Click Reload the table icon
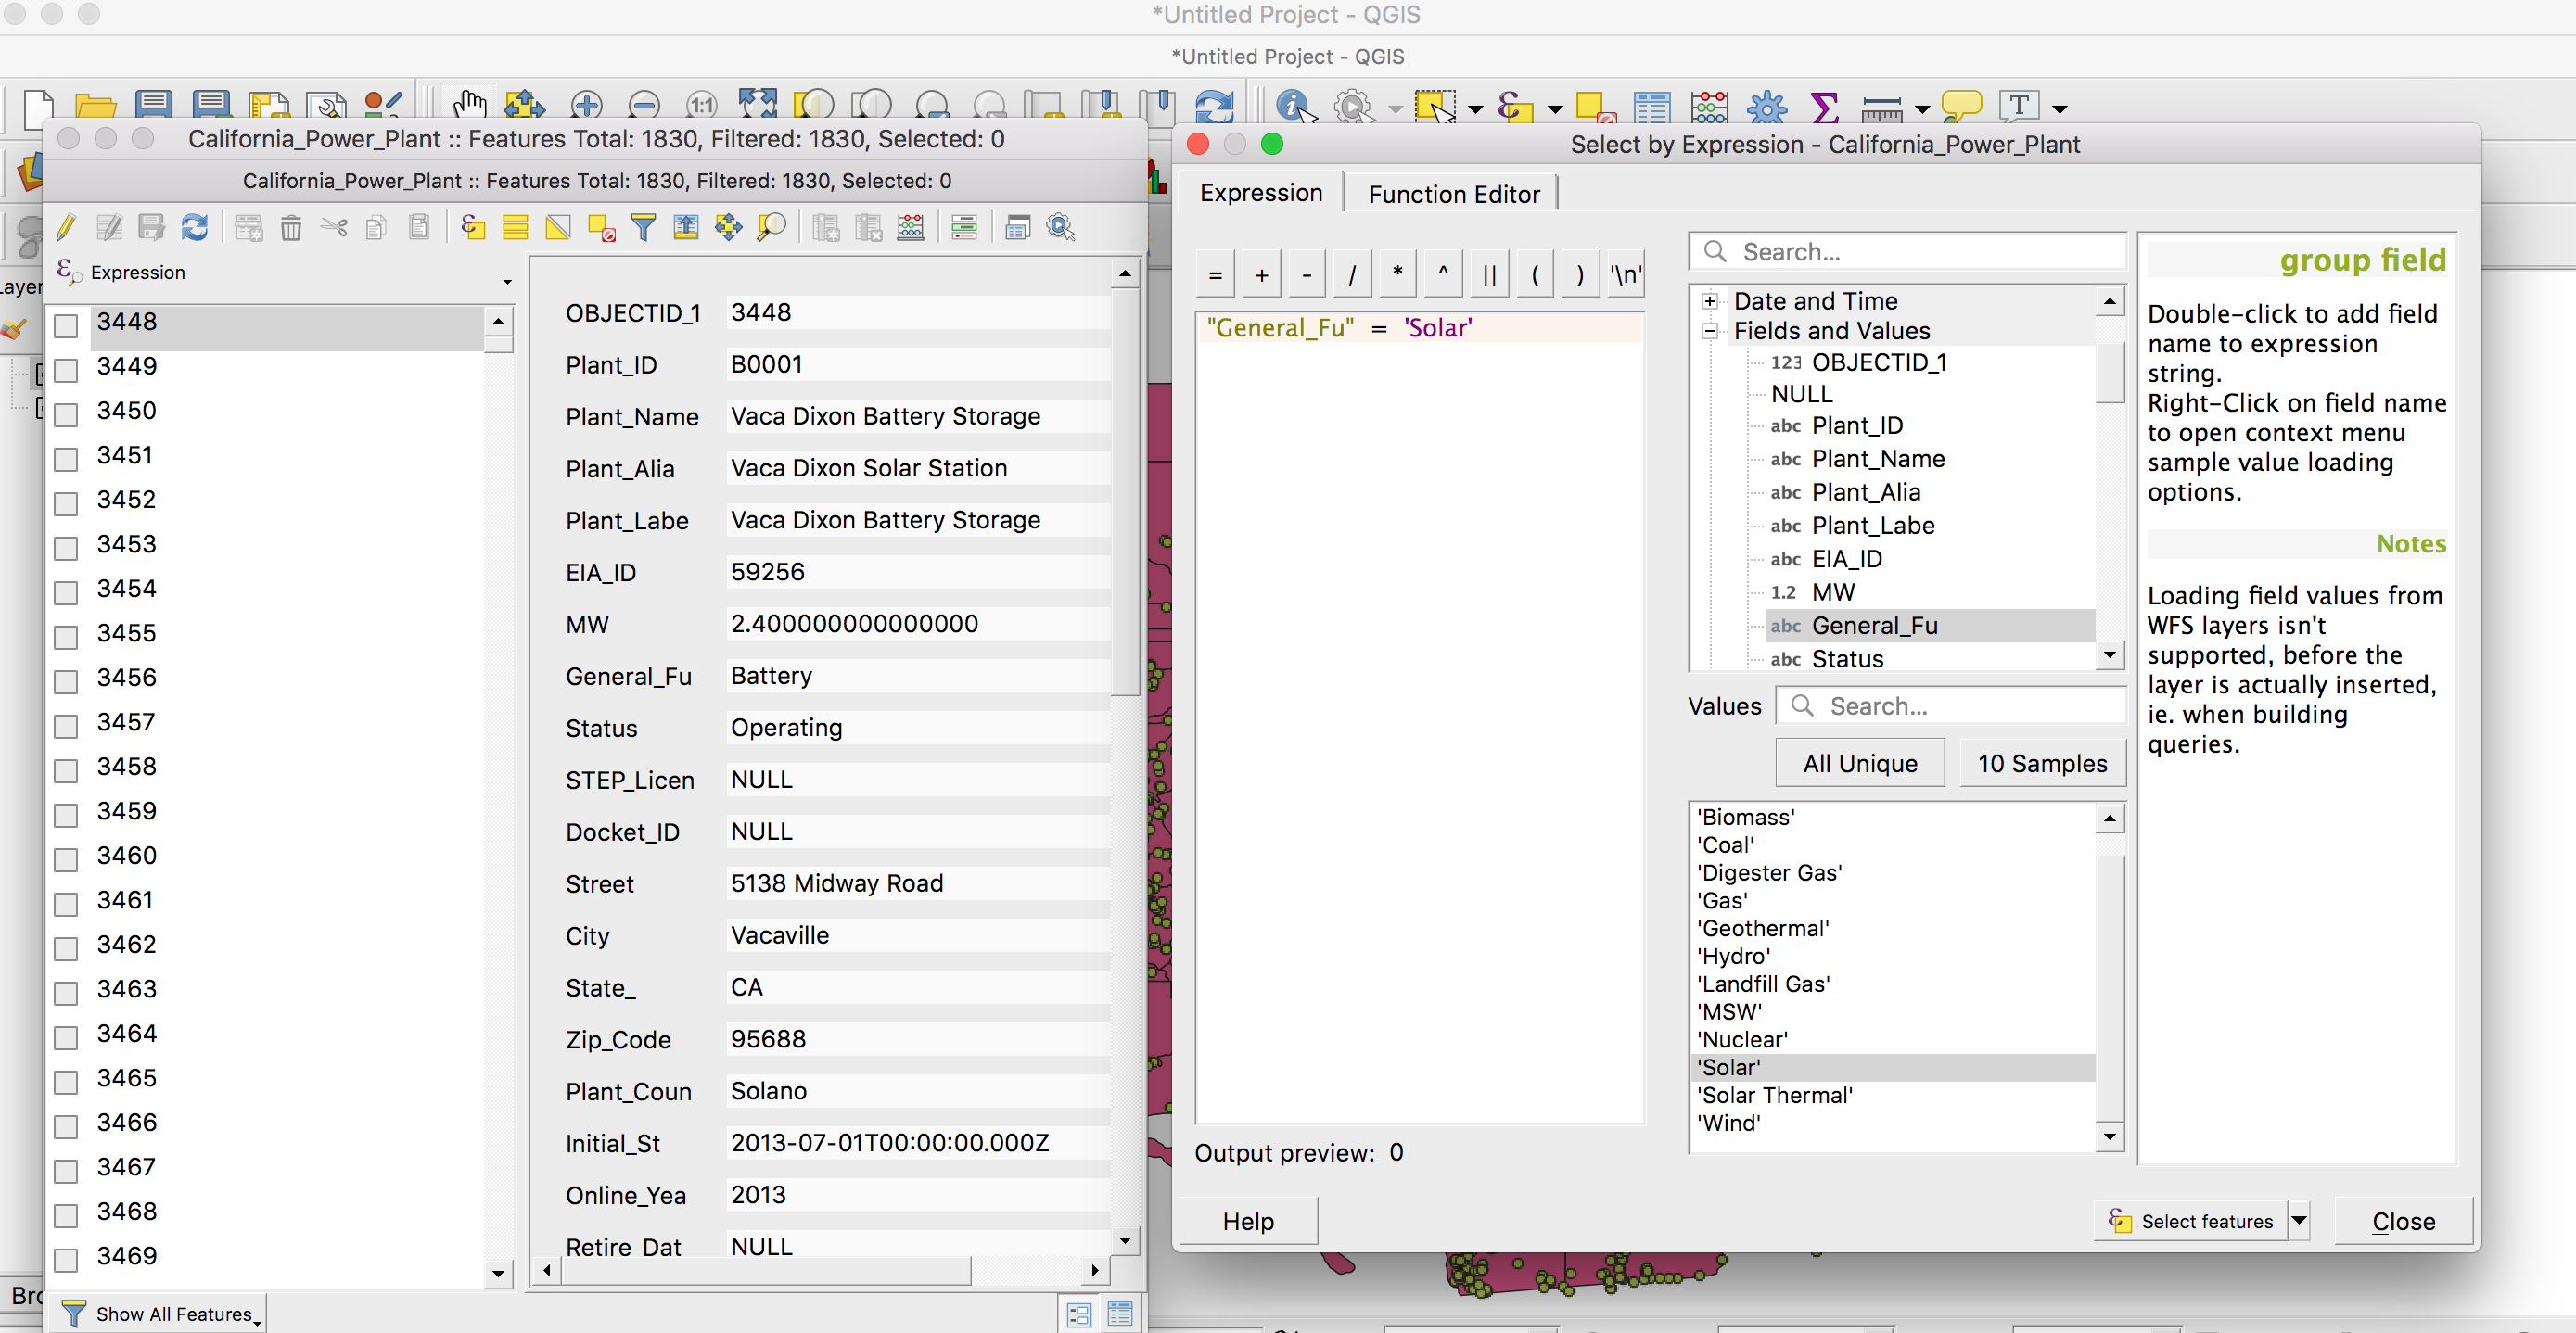2576x1333 pixels. pos(194,228)
